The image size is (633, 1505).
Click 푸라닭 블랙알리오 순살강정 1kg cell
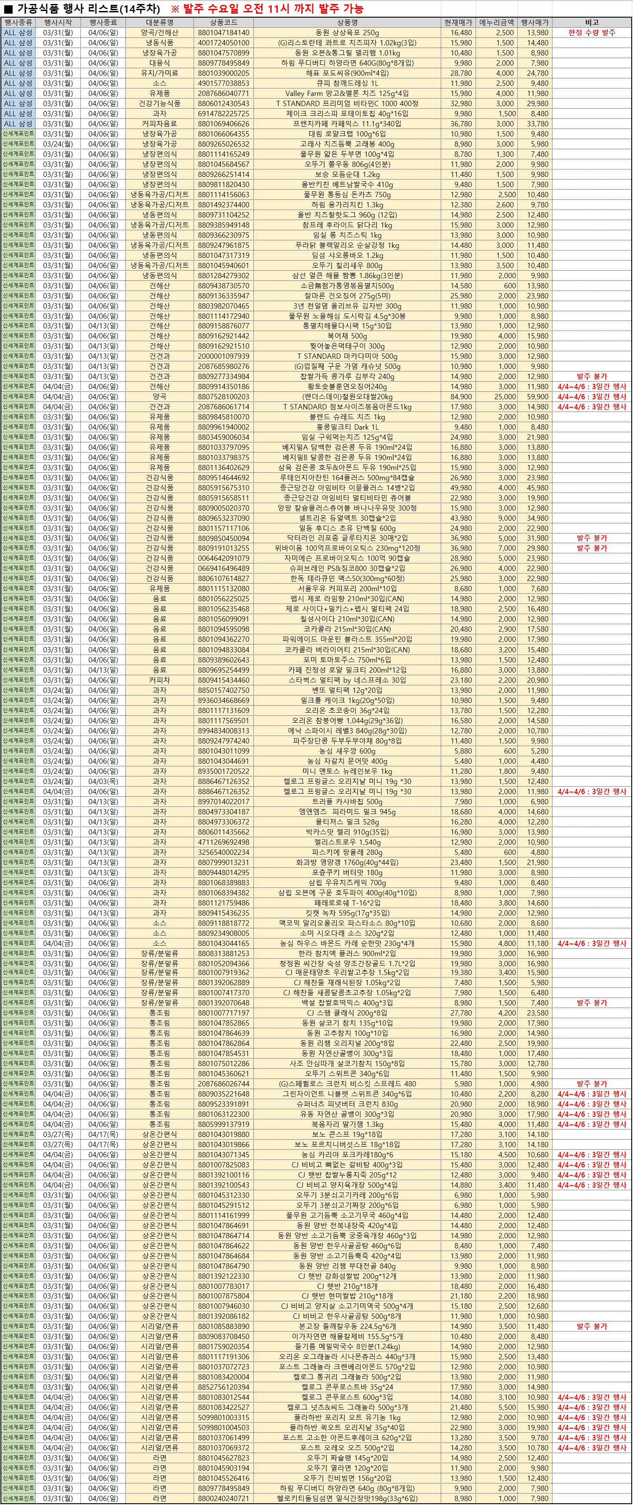(x=347, y=245)
